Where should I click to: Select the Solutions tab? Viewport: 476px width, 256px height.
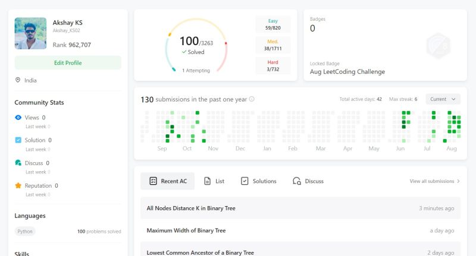(x=258, y=181)
